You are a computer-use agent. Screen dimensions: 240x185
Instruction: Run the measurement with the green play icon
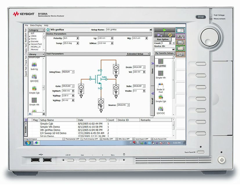tap(165, 30)
